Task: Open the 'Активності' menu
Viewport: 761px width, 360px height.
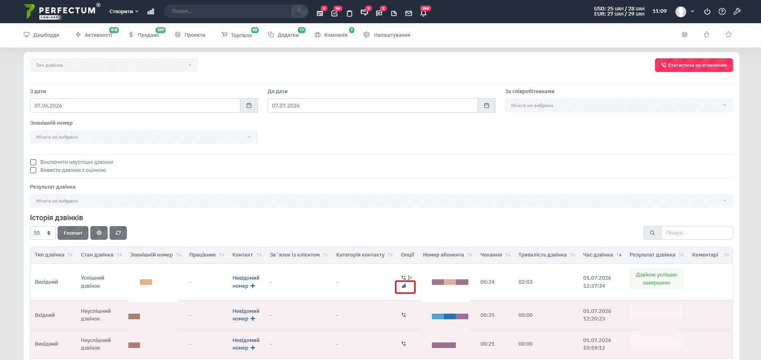Action: tap(94, 35)
